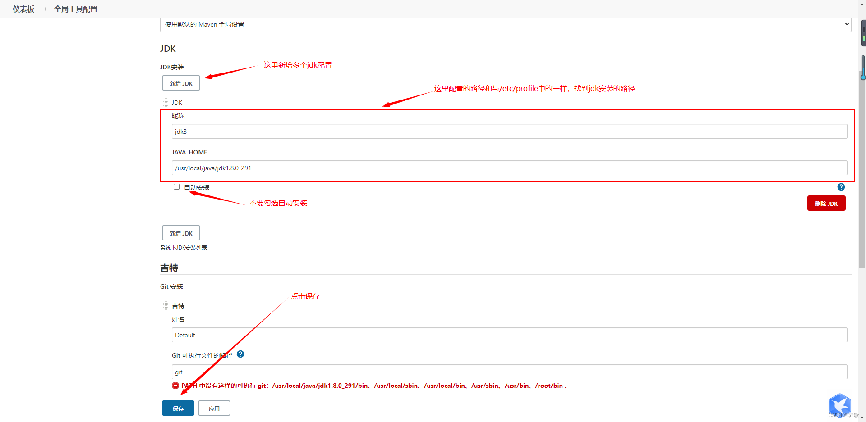
Task: Click the lower 新增 JDK button
Action: [x=181, y=233]
